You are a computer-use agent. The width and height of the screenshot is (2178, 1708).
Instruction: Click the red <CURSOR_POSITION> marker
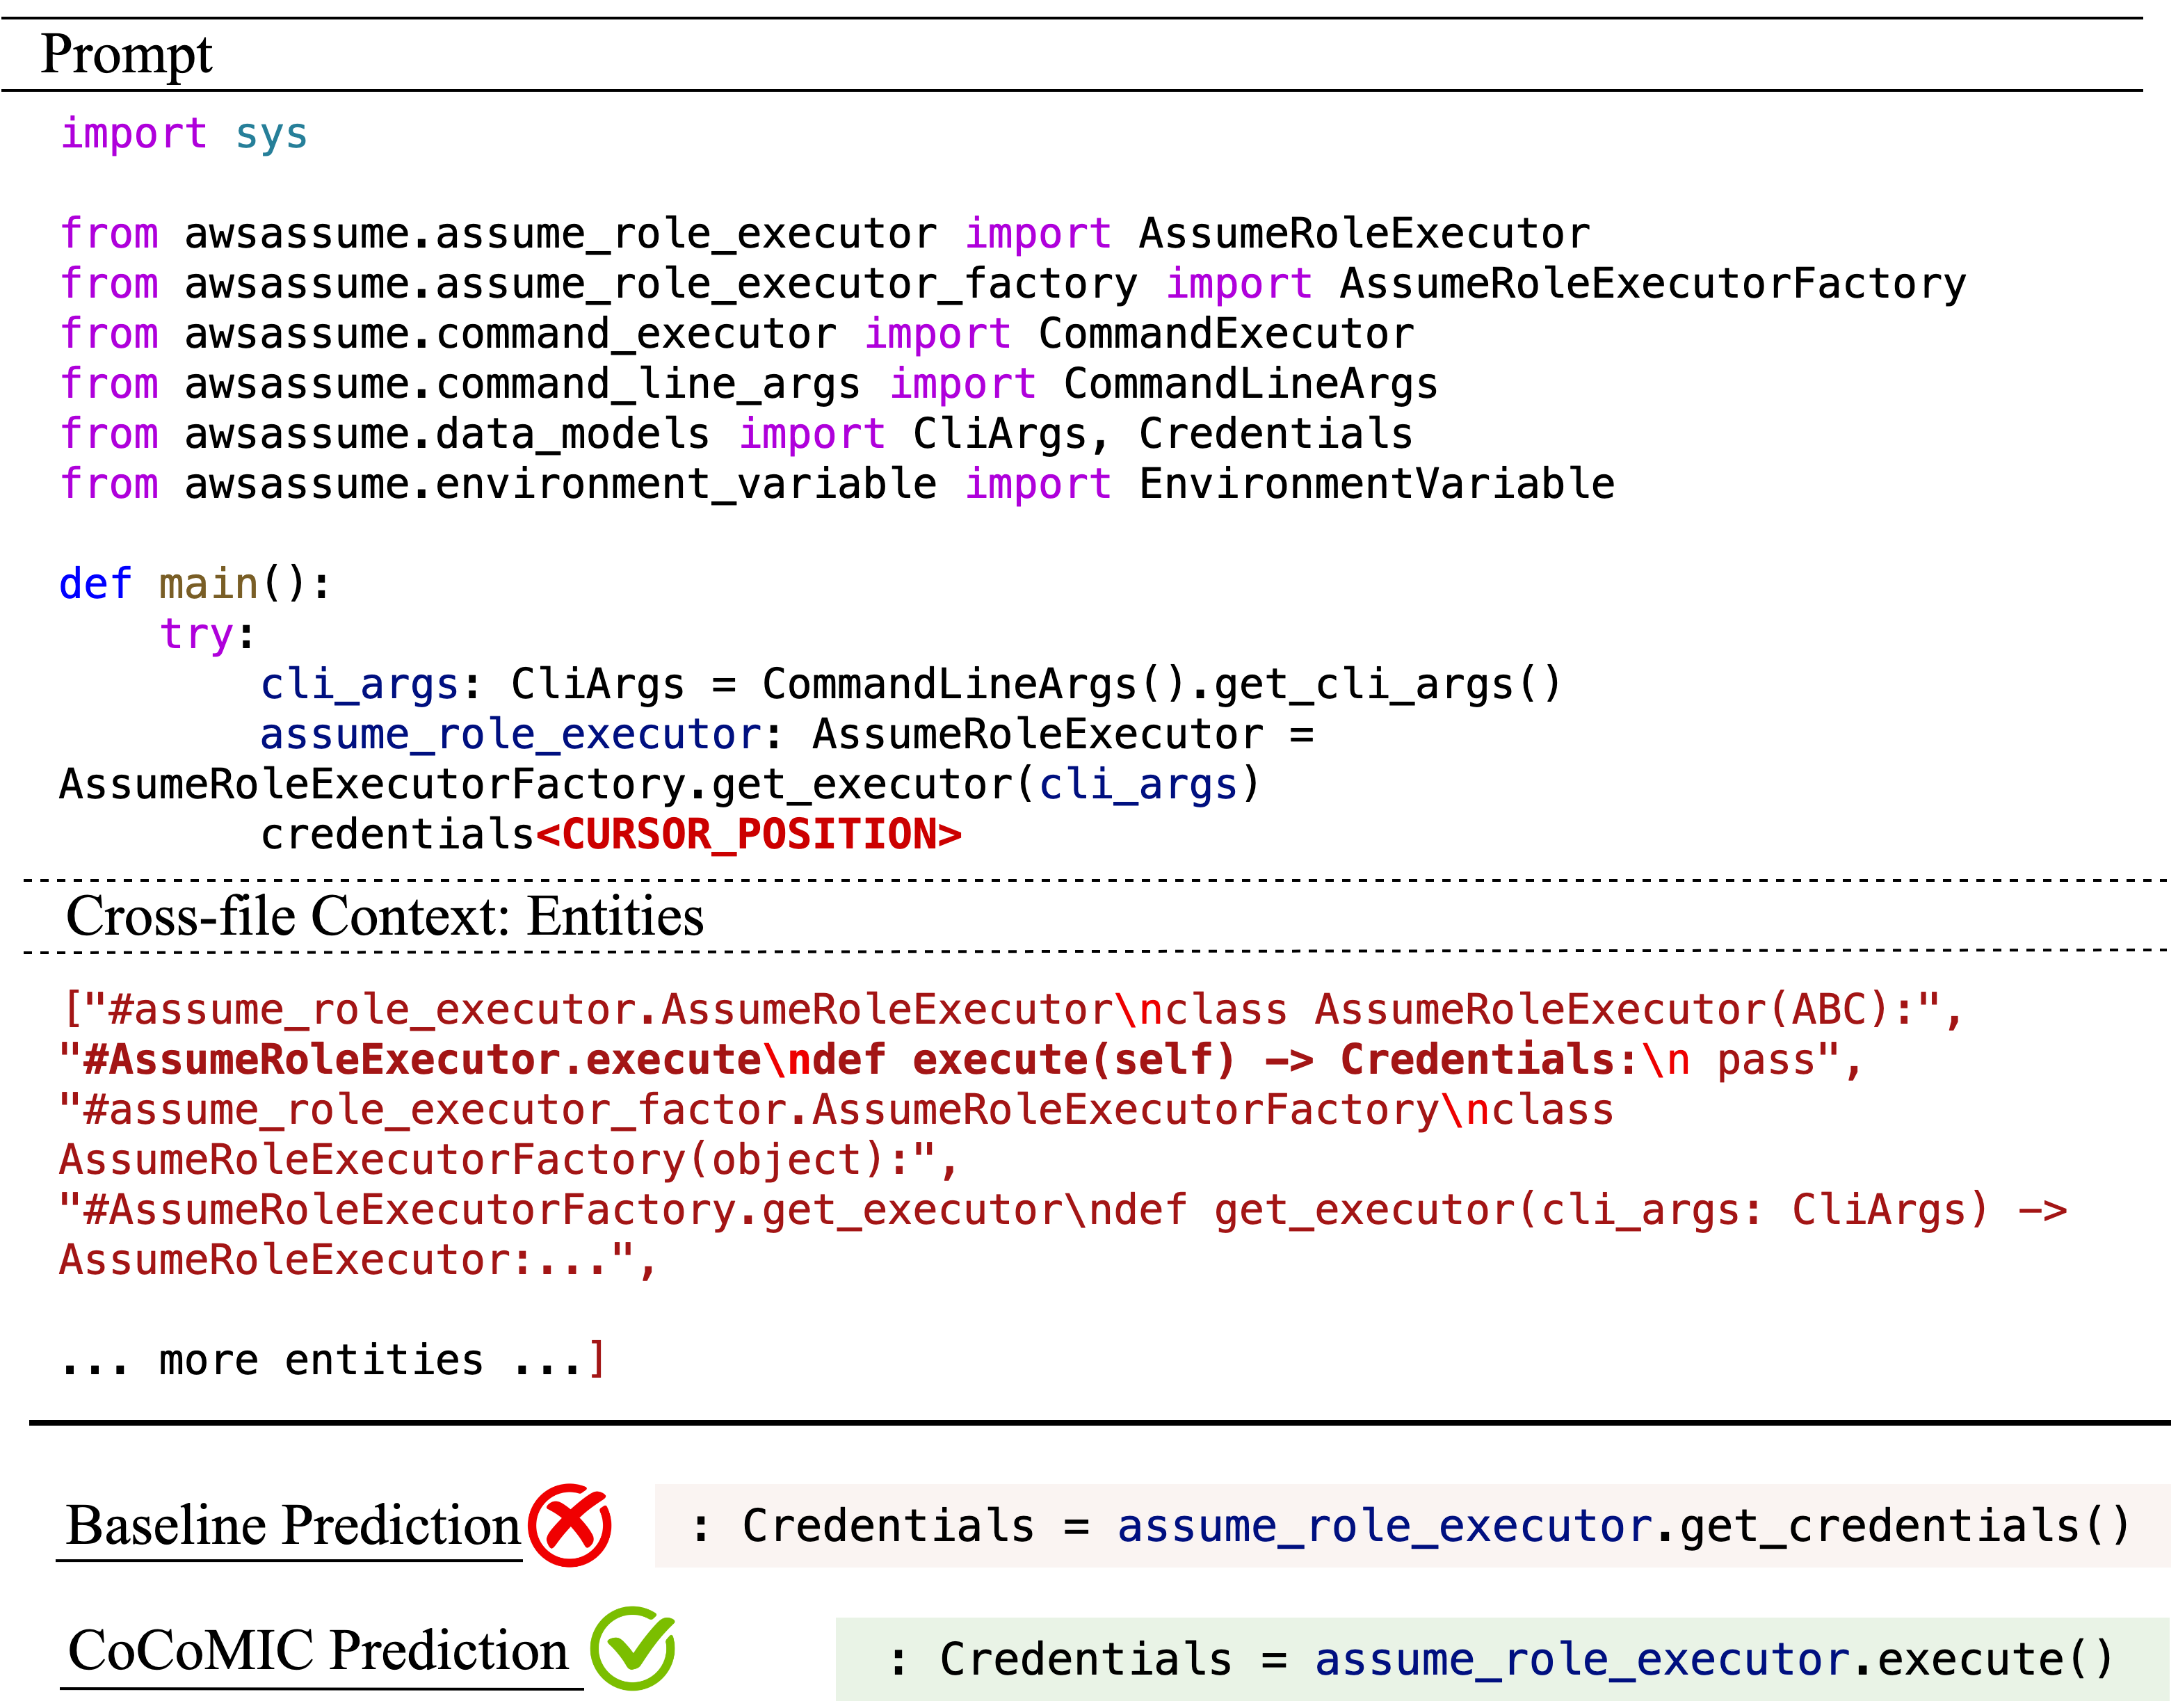pos(749,834)
